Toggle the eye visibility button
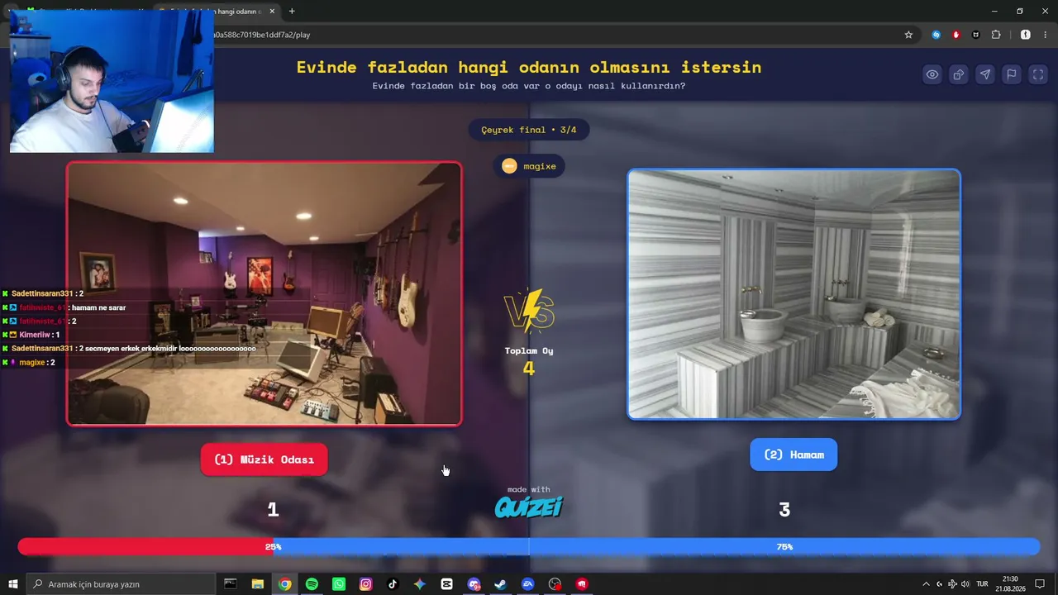This screenshot has width=1058, height=595. 932,74
